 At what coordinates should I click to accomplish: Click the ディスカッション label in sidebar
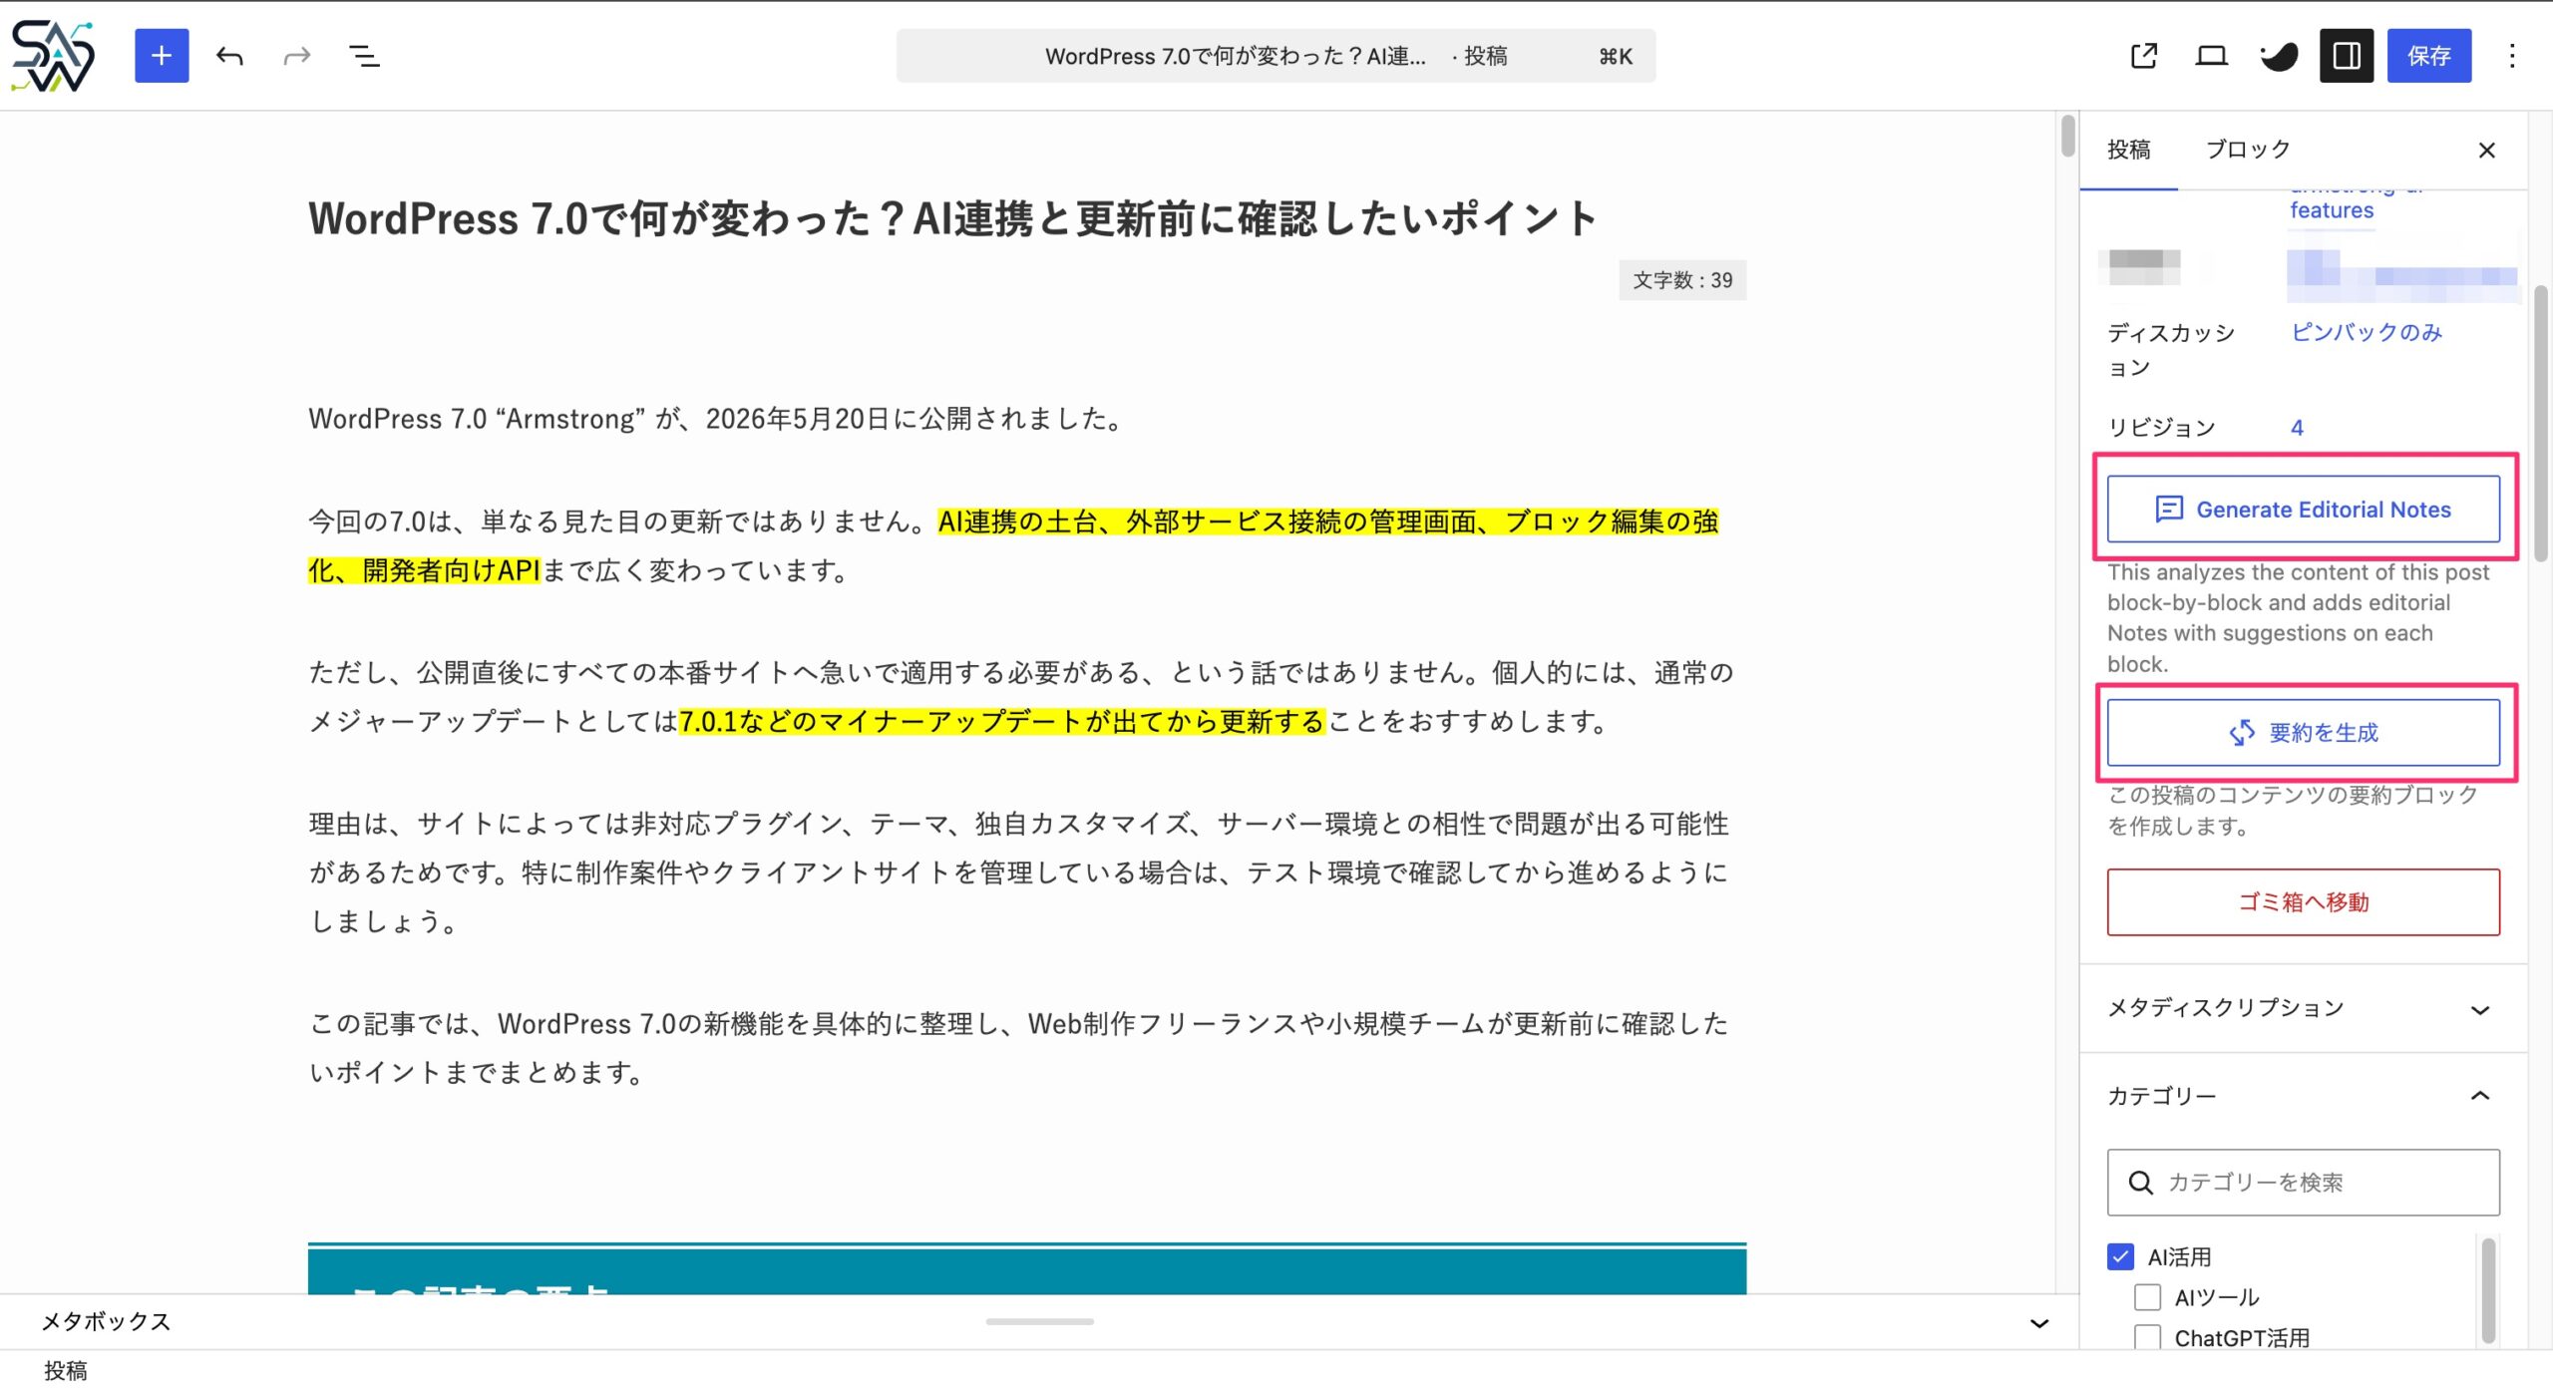(x=2171, y=350)
